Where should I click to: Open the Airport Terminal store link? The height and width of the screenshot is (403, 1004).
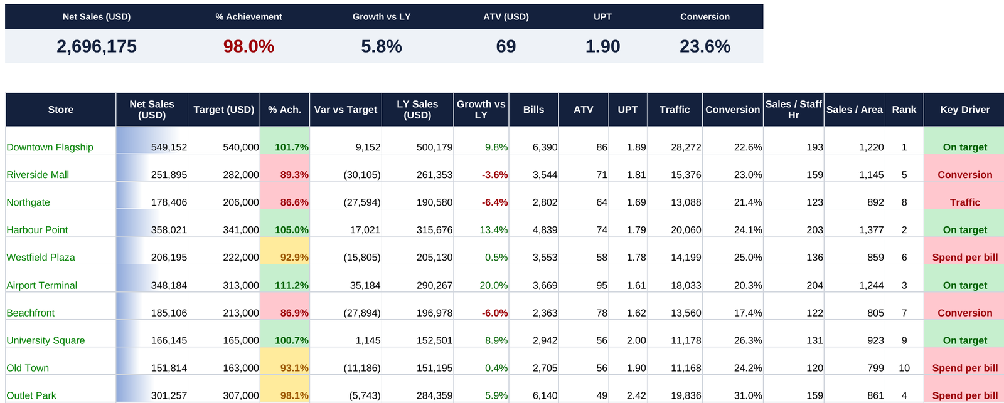tap(42, 285)
